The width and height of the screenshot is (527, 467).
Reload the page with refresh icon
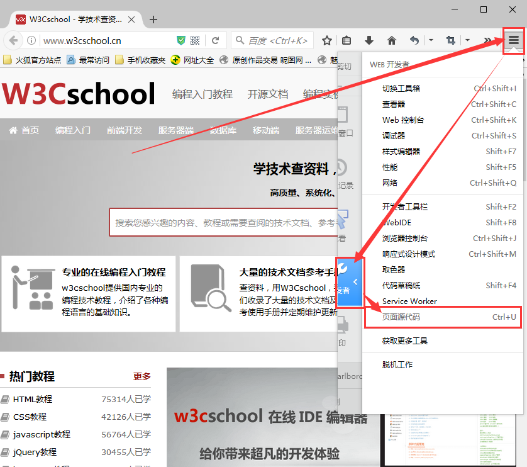pyautogui.click(x=216, y=40)
